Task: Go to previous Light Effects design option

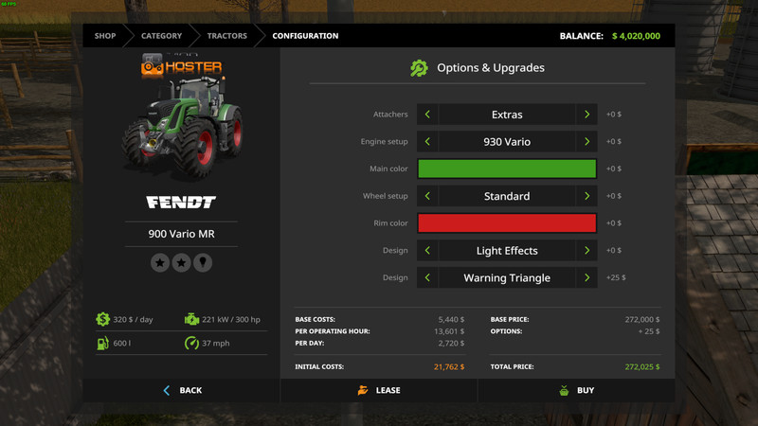Action: pos(427,251)
